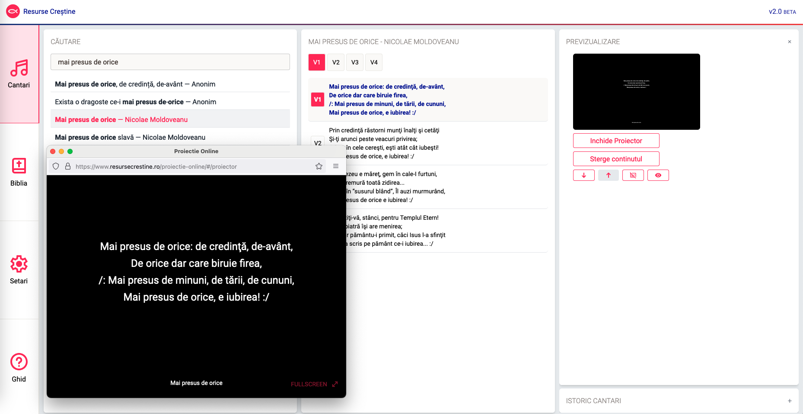Click FULLSCREEN in the projection window
This screenshot has width=803, height=414.
tap(309, 384)
